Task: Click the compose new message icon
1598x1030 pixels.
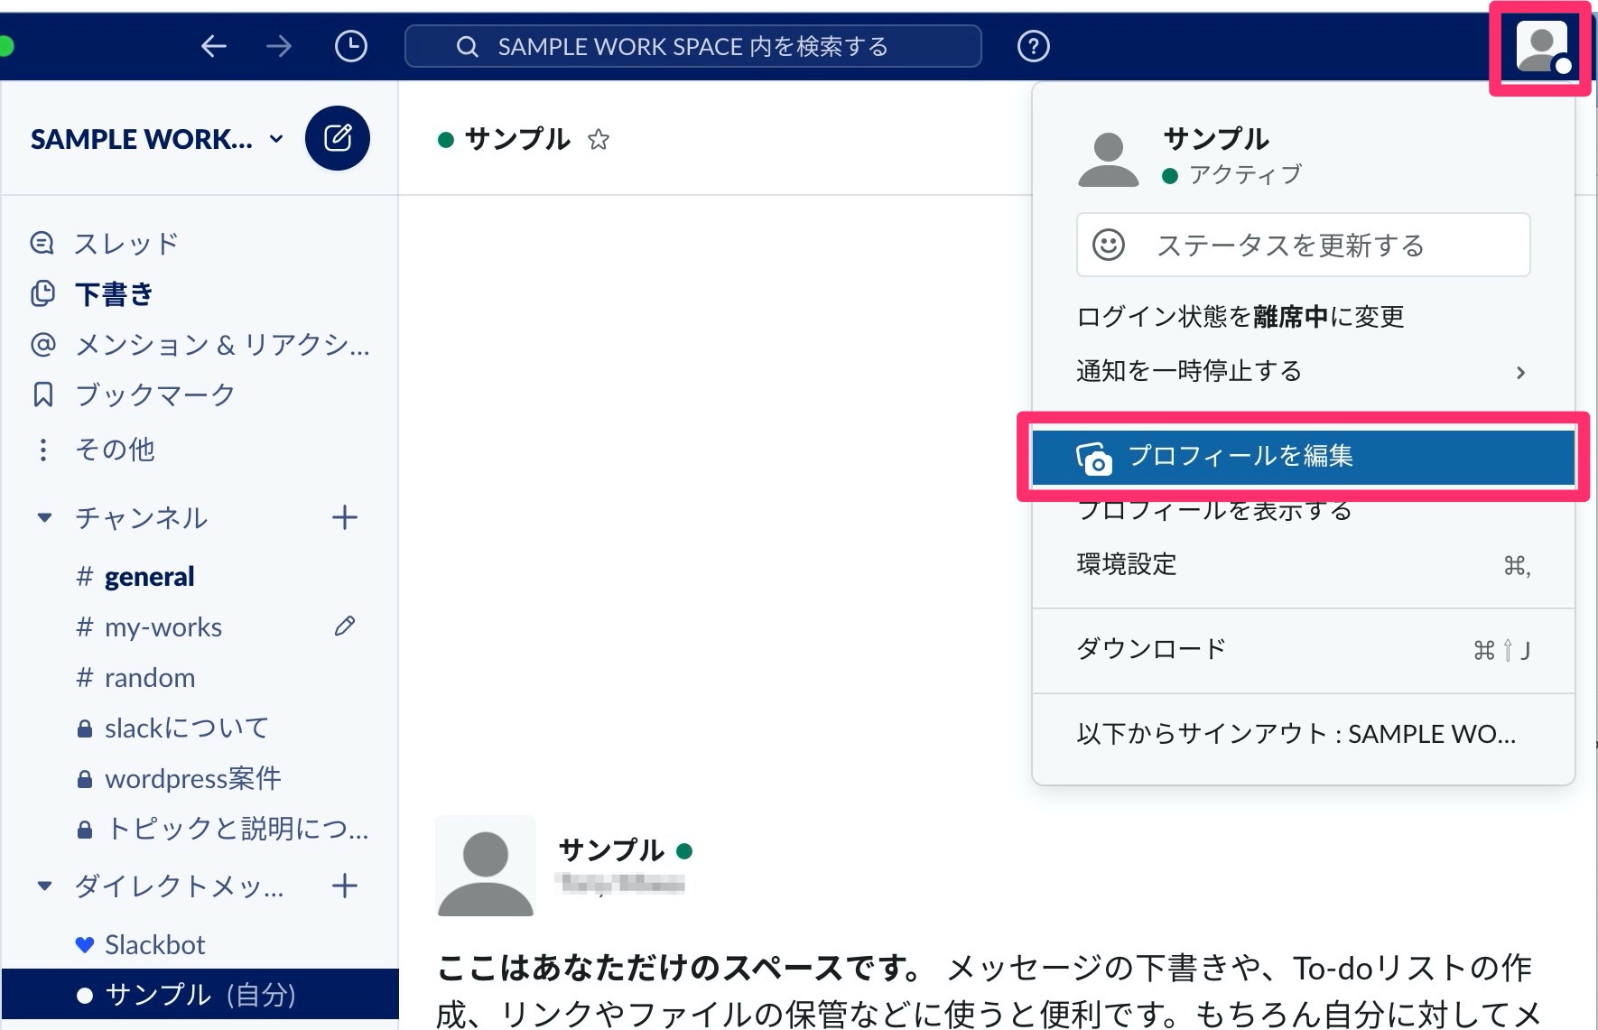Action: [x=338, y=138]
